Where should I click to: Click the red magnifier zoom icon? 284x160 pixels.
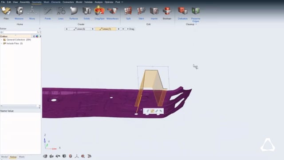click(83, 156)
